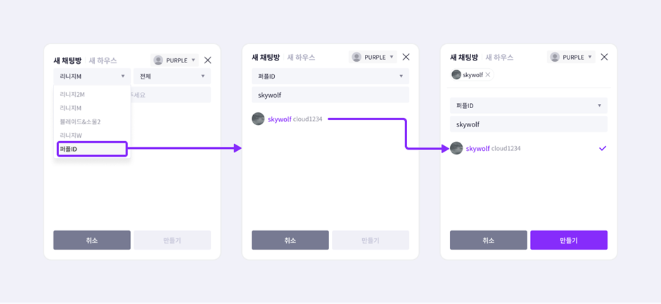Click the skywolf search field in middle panel

pyautogui.click(x=330, y=95)
